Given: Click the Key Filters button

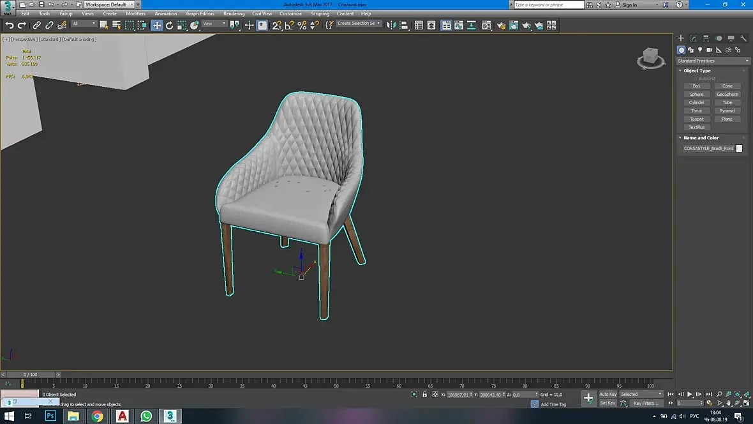Looking at the screenshot, I should [645, 403].
